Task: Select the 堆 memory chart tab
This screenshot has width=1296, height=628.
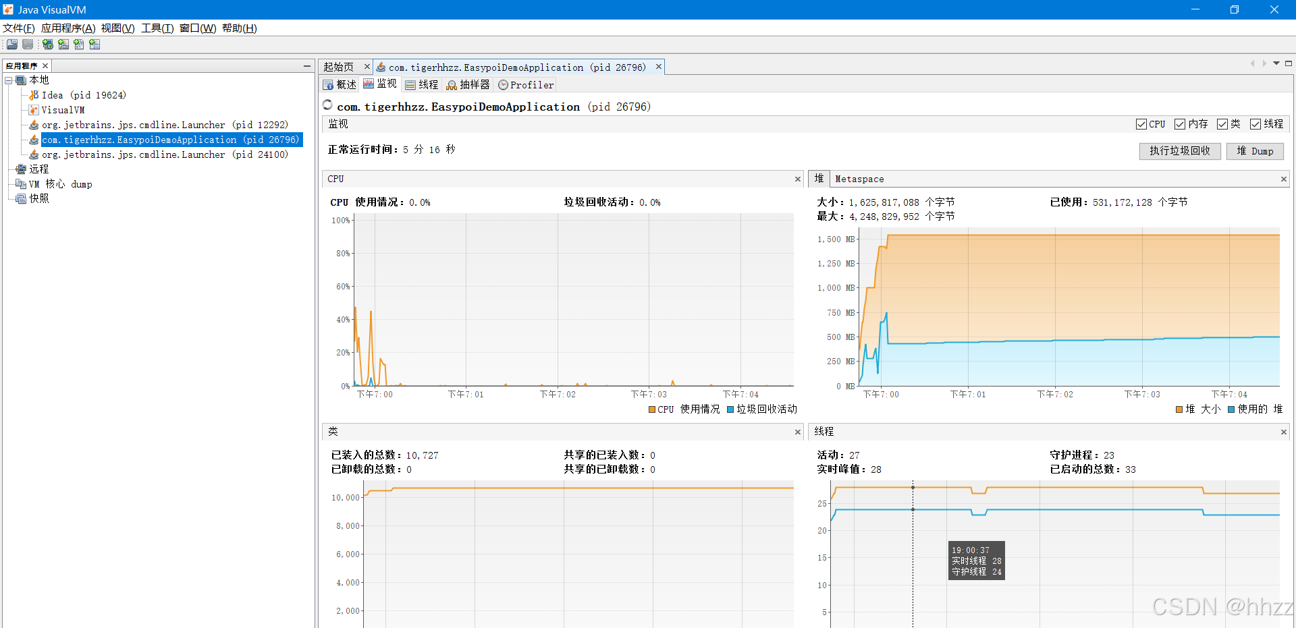Action: (x=819, y=179)
